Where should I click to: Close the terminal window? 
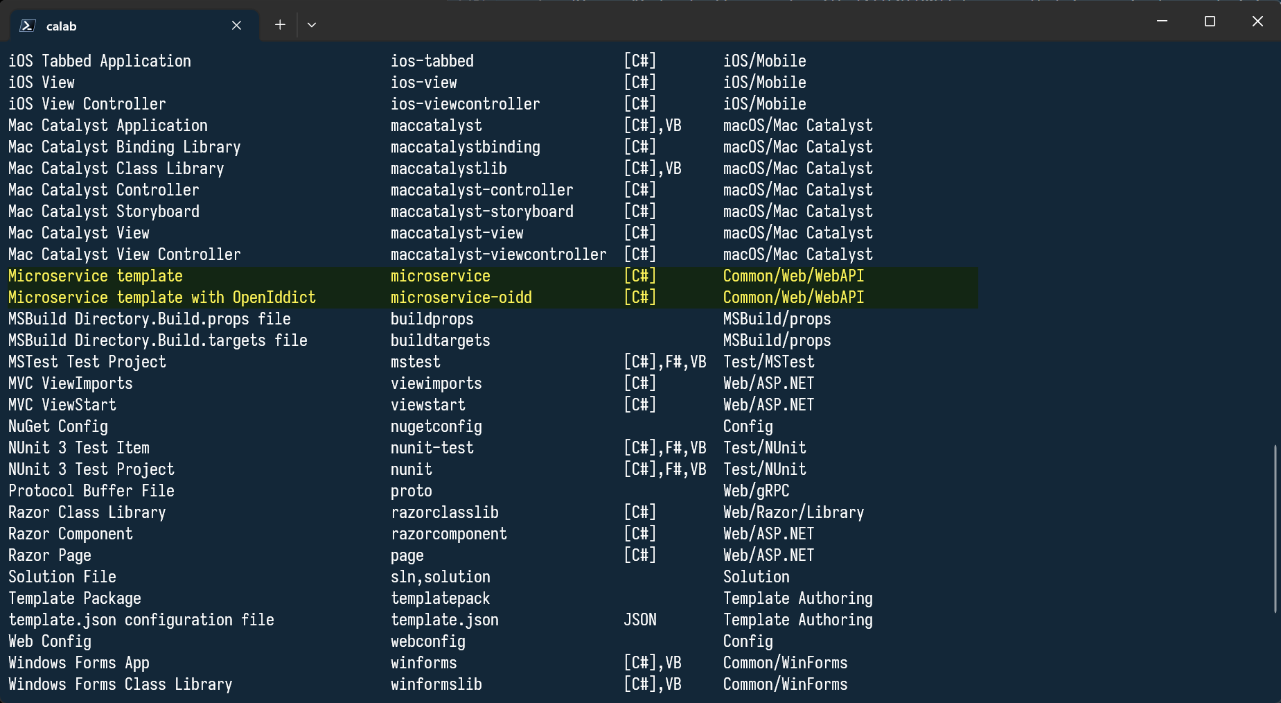1257,21
